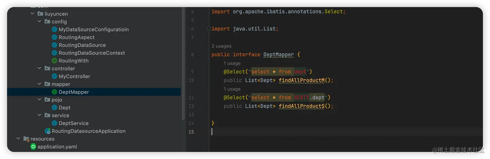The width and height of the screenshot is (490, 159).
Task: Collapse the controller package
Action: pyautogui.click(x=40, y=69)
